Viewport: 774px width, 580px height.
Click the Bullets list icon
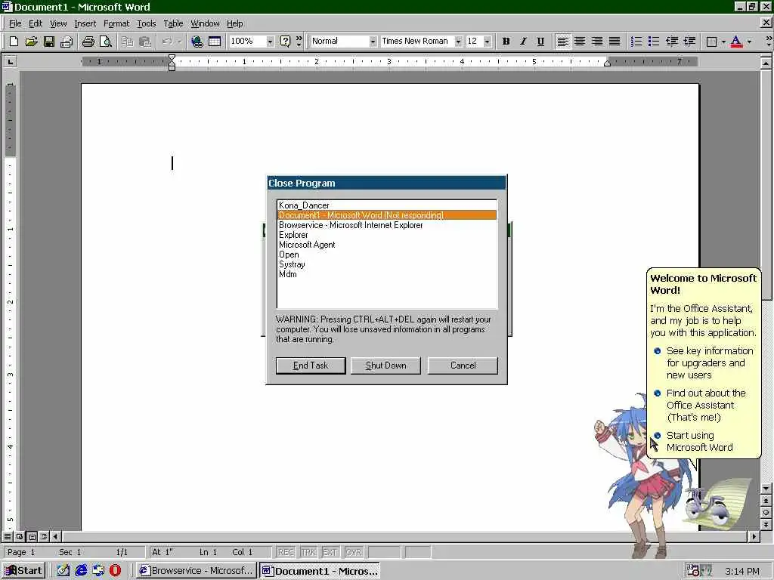(654, 42)
